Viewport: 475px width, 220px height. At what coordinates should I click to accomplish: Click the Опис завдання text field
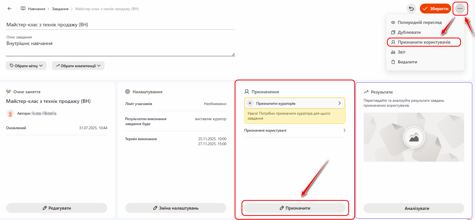pos(120,48)
